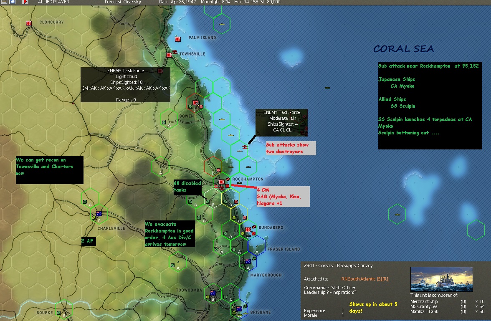
Task: Click the MARYBOROUGH city label
Action: coord(266,275)
